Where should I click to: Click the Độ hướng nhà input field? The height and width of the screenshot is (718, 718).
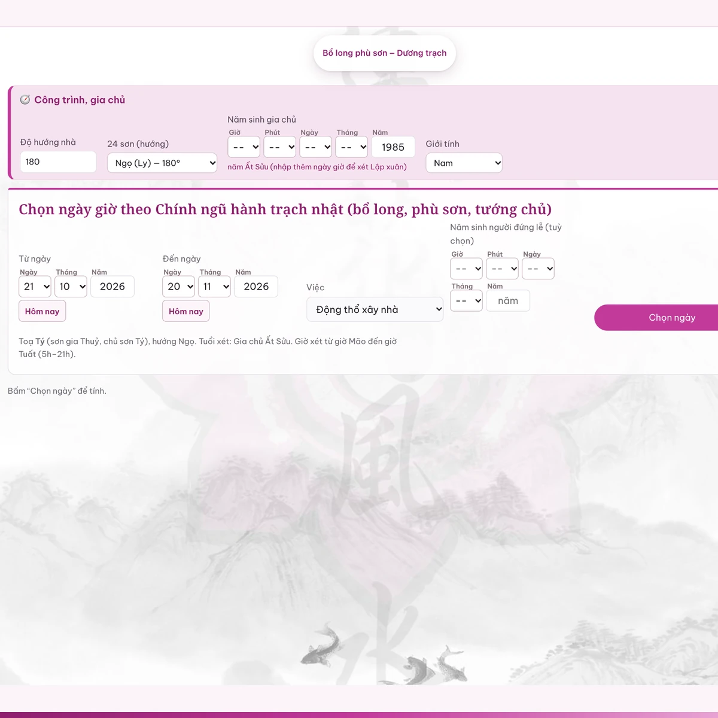(x=58, y=162)
